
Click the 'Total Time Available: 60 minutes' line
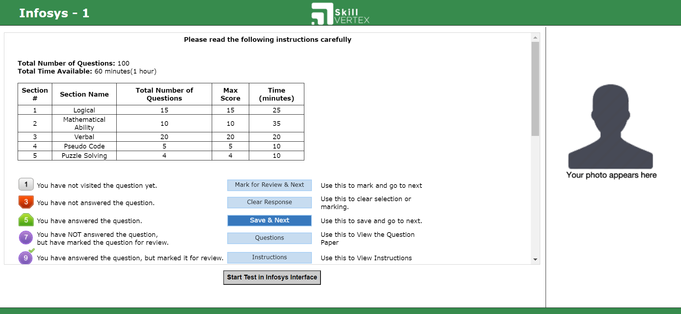[87, 71]
